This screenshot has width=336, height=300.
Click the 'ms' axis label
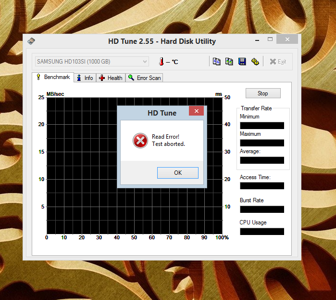(x=219, y=94)
